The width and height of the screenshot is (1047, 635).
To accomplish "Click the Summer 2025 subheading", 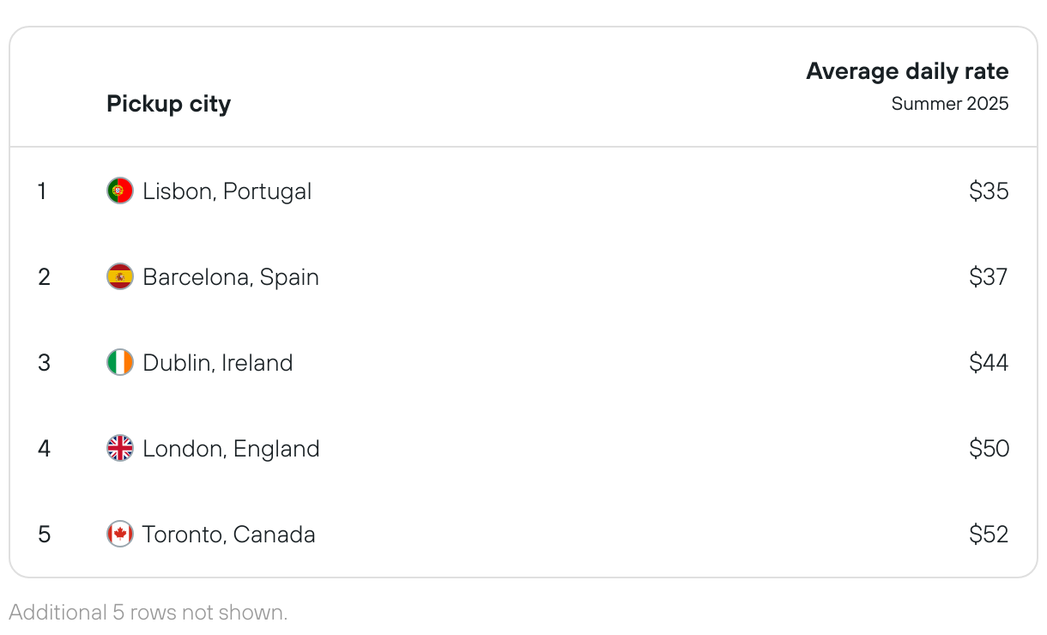I will coord(950,104).
